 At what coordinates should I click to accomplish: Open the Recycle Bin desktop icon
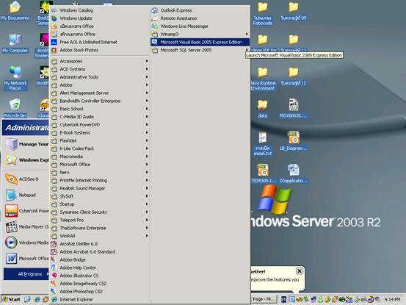(15, 108)
